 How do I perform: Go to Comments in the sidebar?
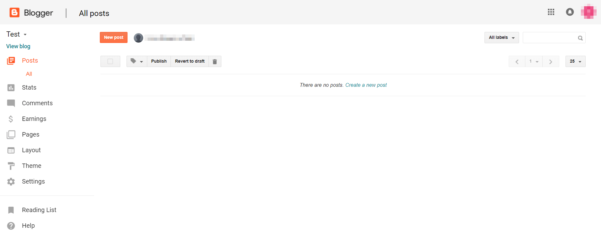coord(37,103)
